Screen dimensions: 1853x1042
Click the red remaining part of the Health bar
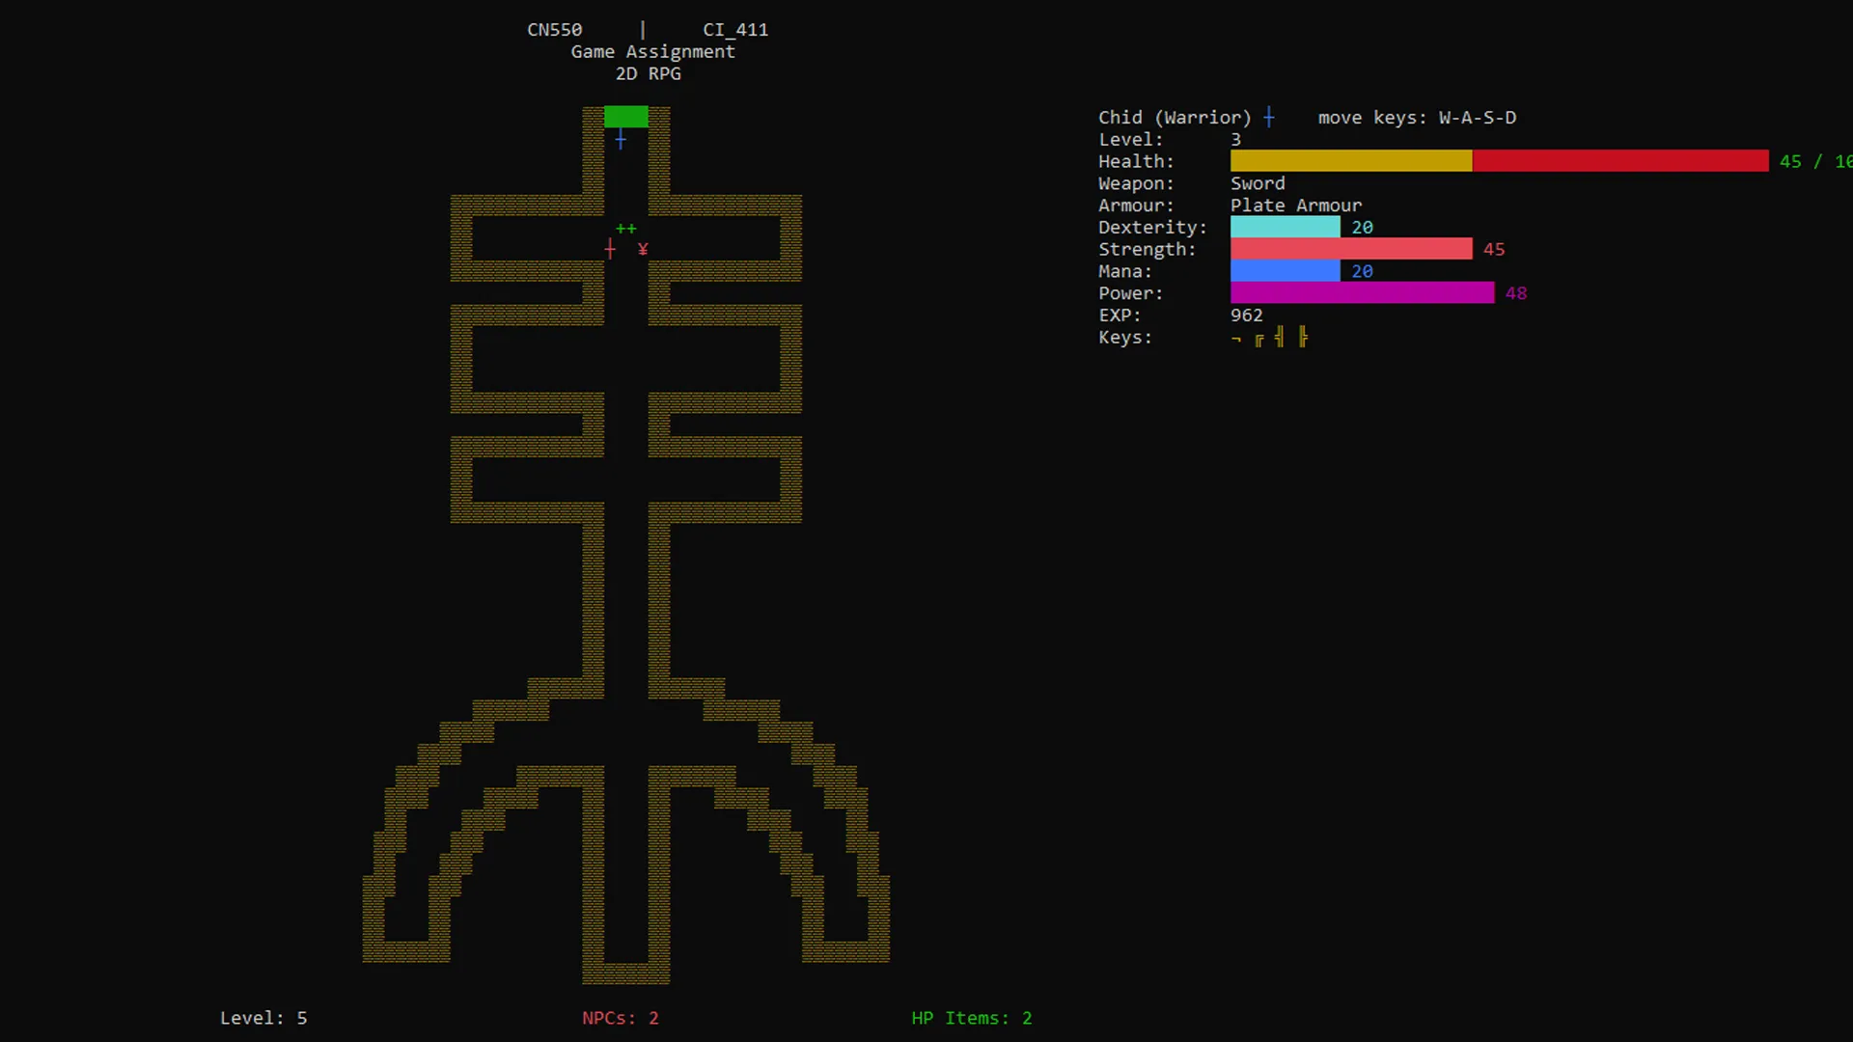pos(1620,161)
